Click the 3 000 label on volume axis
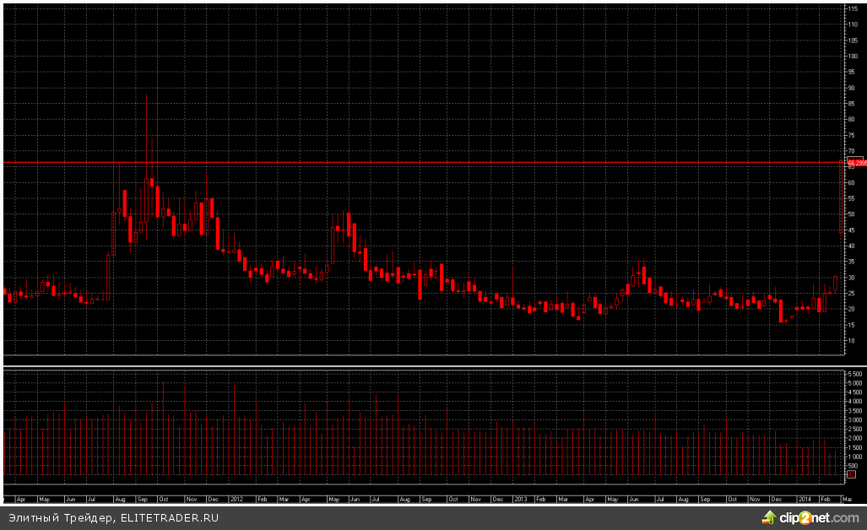The height and width of the screenshot is (530, 867). coord(853,419)
